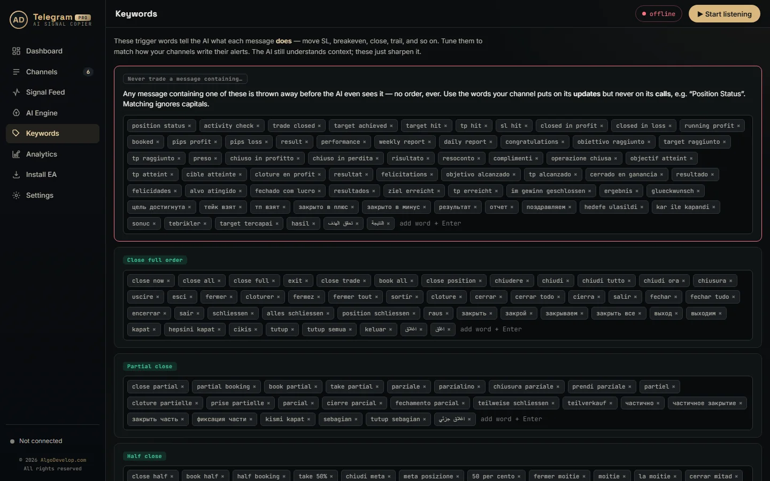Remove the 'activity check' keyword
Screen dimensions: 770x481
258,126
